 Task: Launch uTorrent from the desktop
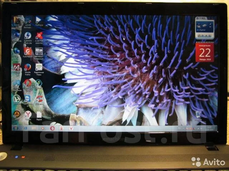tap(17, 100)
